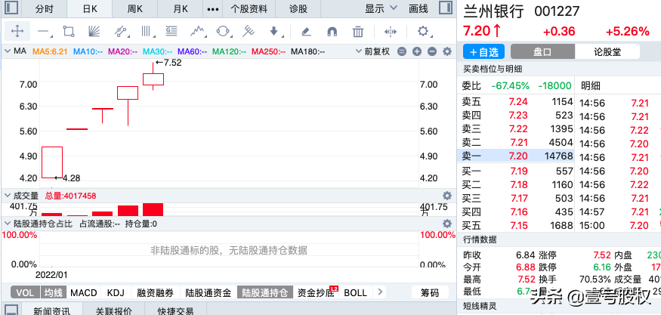The image size is (661, 315).
Task: Select the rectangle drawing tool
Action: (68, 31)
